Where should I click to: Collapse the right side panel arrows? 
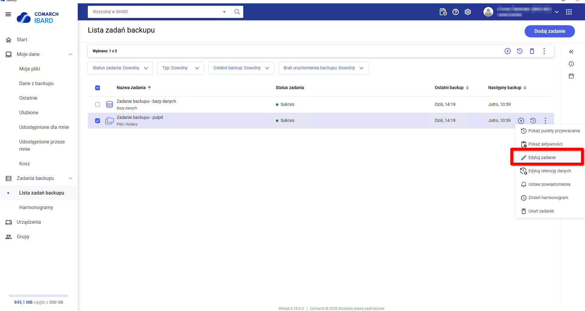click(571, 52)
